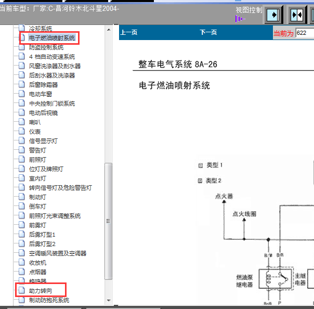Open 4 档自动变速系统 entry
The image size is (314, 309).
52,57
